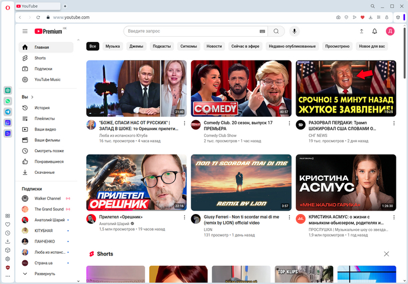Open the Walker Channel subscription
The width and height of the screenshot is (408, 284).
[48, 199]
